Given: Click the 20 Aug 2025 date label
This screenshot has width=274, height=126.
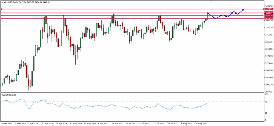Looking at the screenshot, I should click(x=201, y=123).
